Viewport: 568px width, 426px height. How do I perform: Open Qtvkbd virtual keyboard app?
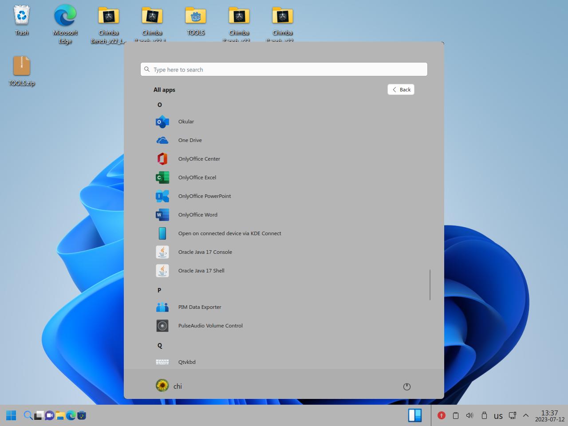pyautogui.click(x=186, y=362)
